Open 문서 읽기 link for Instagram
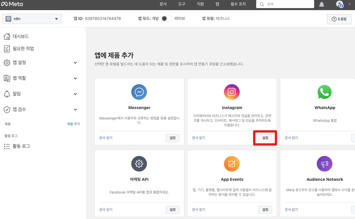 [x=199, y=138]
